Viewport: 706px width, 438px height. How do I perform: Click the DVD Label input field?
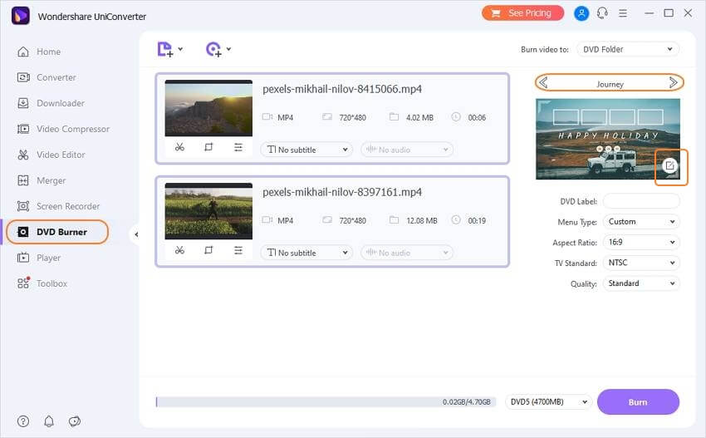641,201
